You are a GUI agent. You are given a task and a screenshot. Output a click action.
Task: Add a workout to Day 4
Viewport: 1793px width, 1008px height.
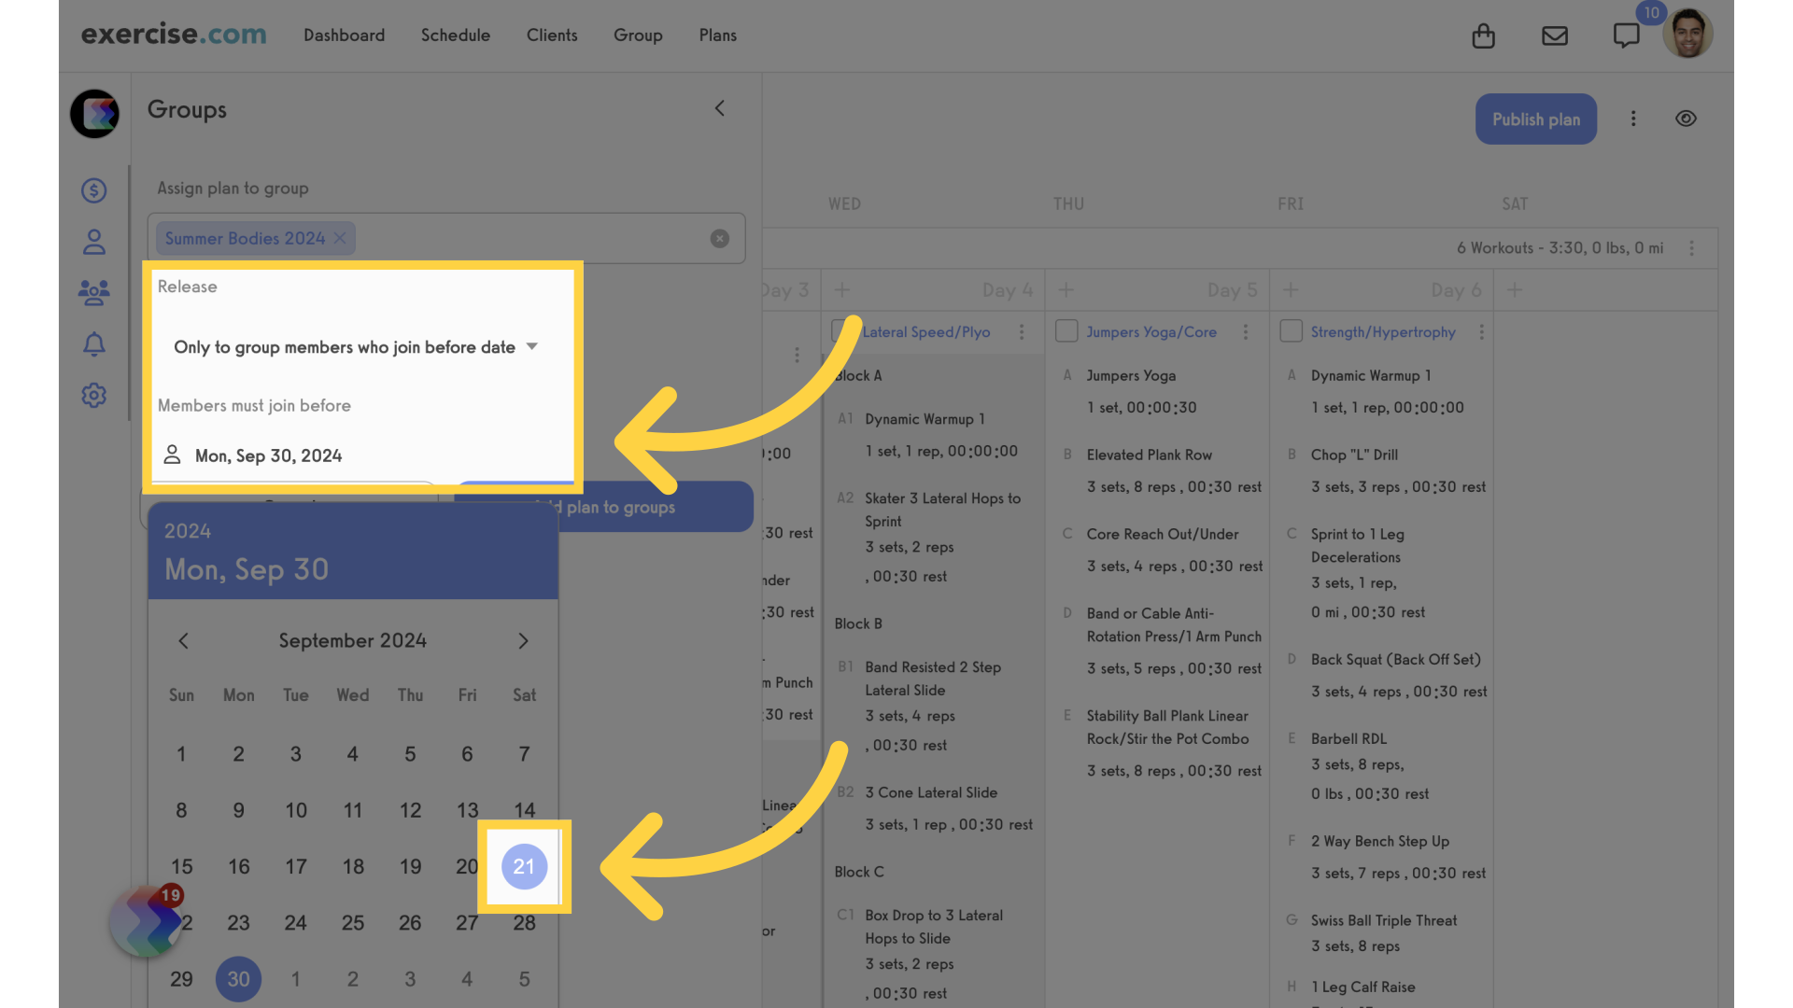click(x=841, y=289)
